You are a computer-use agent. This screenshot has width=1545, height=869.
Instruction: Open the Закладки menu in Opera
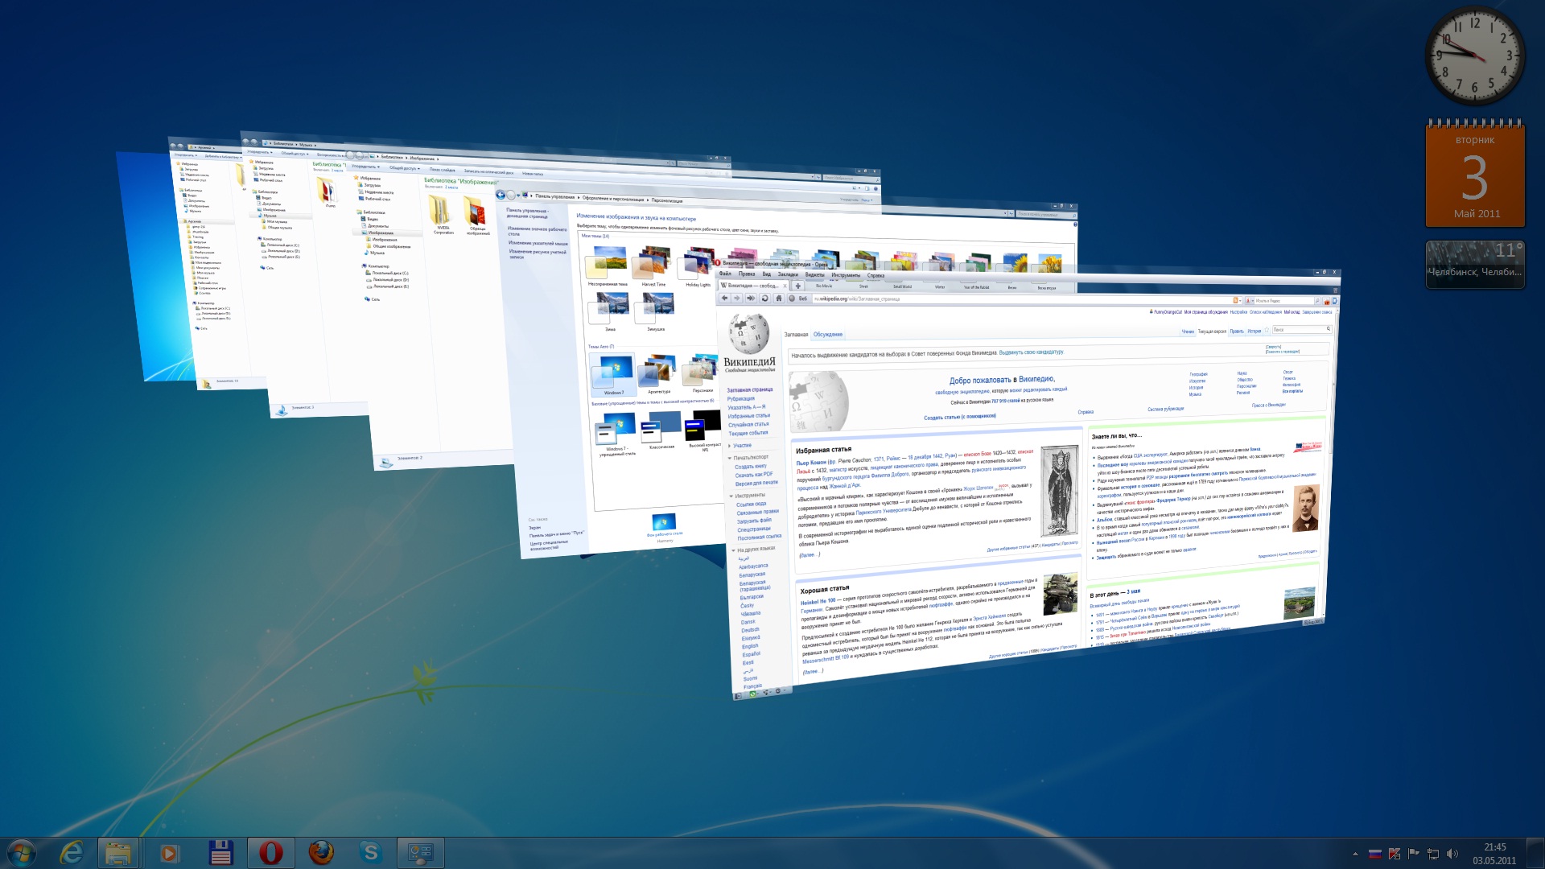tap(787, 274)
